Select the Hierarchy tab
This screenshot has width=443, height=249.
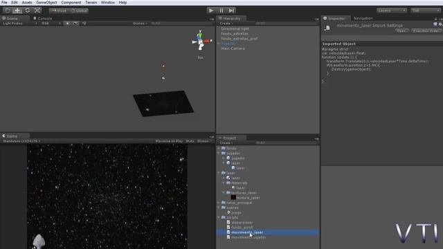click(x=231, y=19)
